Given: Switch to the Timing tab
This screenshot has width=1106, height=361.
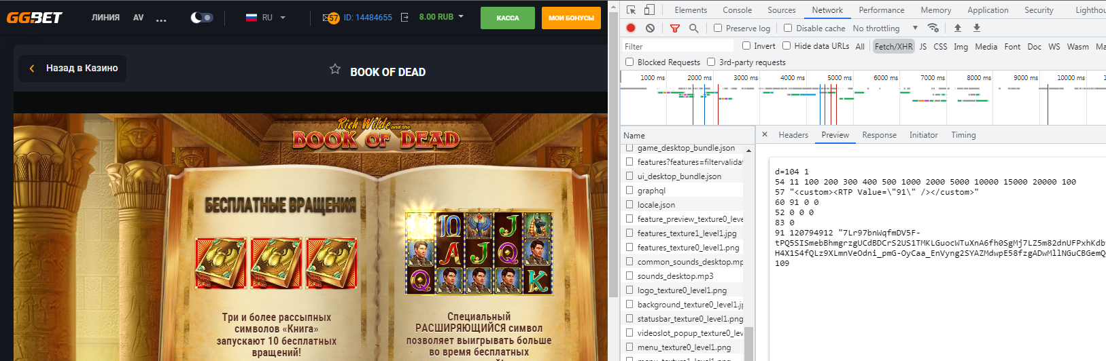Looking at the screenshot, I should pyautogui.click(x=963, y=135).
